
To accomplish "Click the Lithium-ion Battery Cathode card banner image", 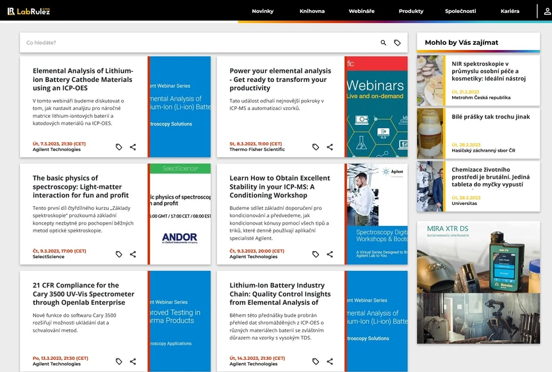I will click(179, 107).
